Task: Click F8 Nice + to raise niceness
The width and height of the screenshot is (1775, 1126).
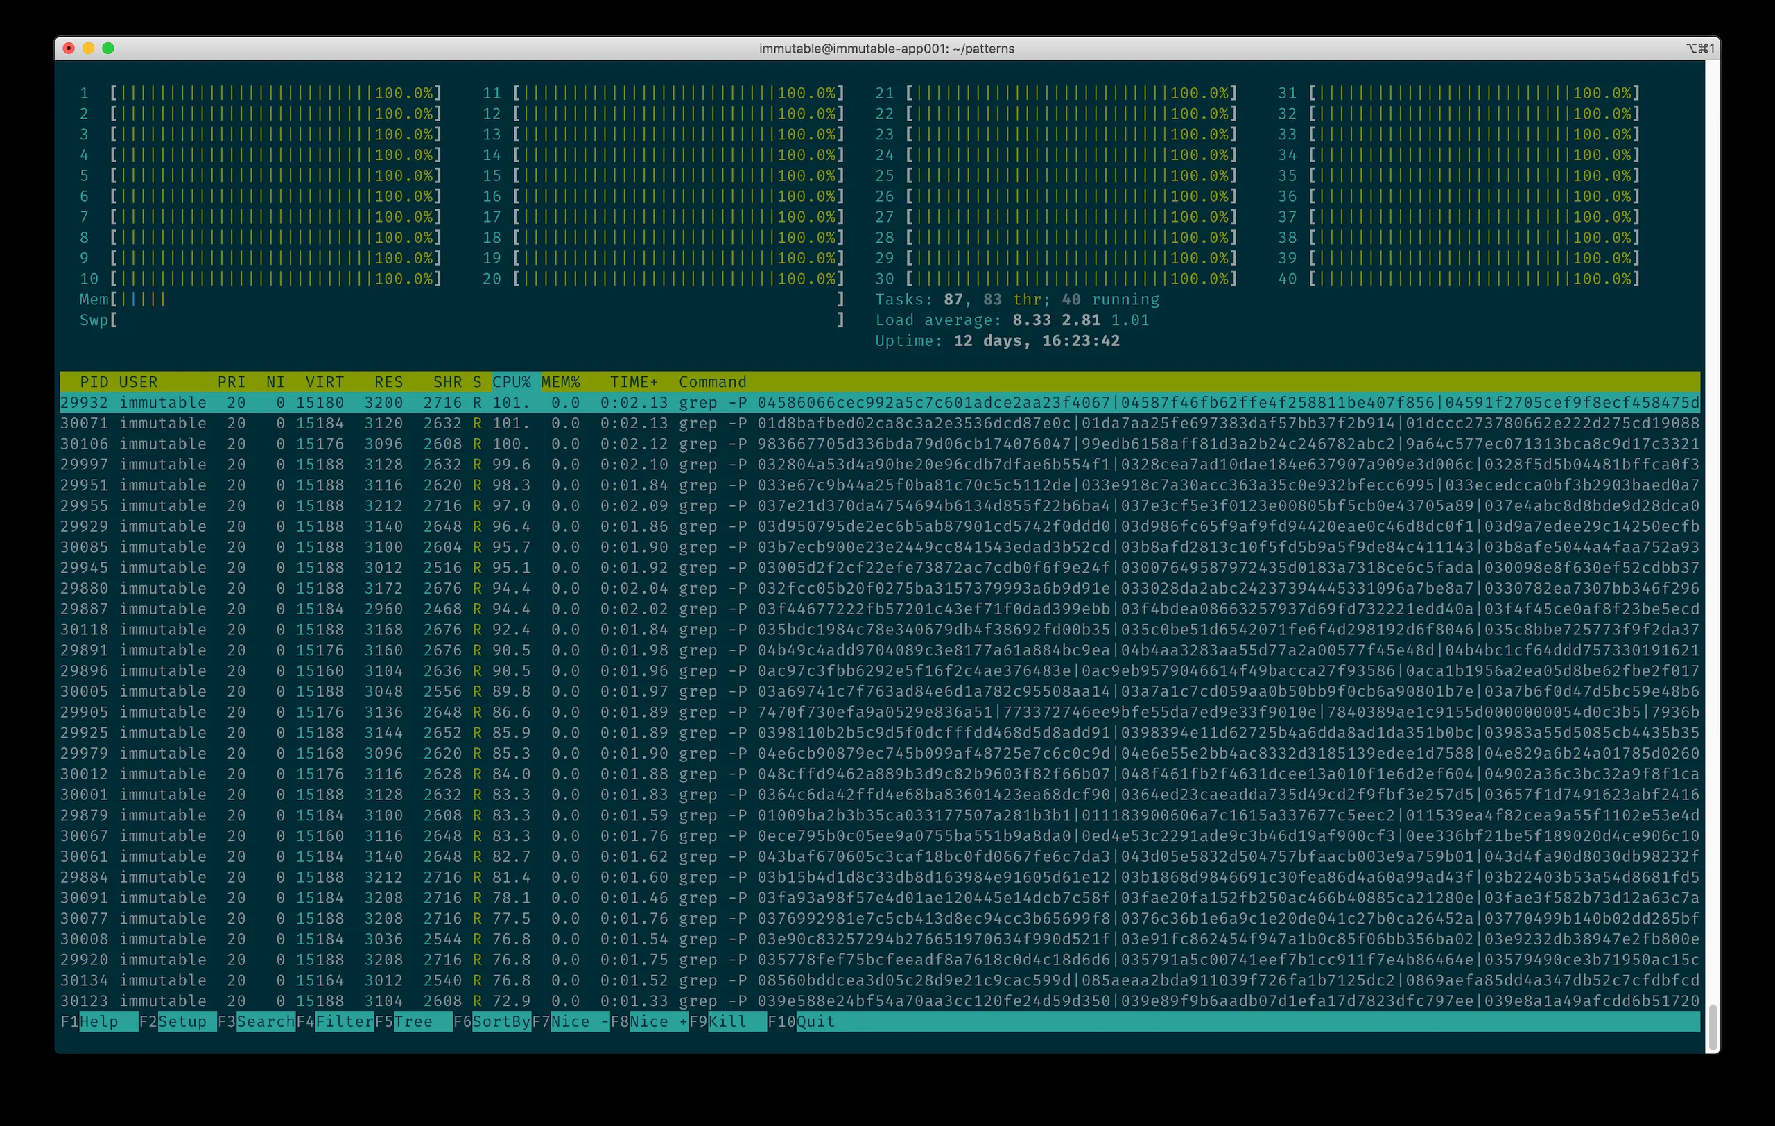Action: pyautogui.click(x=650, y=1021)
